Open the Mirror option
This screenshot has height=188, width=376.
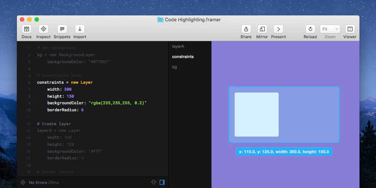[x=262, y=29]
